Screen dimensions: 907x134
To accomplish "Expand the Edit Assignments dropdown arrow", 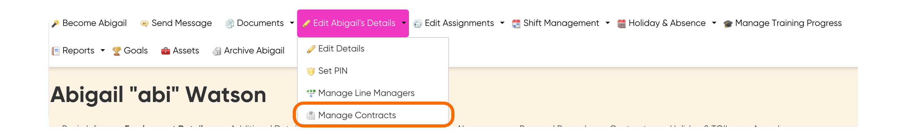I will coord(502,23).
